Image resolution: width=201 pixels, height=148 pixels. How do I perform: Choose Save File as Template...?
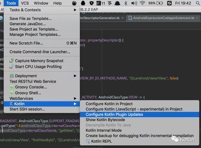click(42, 18)
